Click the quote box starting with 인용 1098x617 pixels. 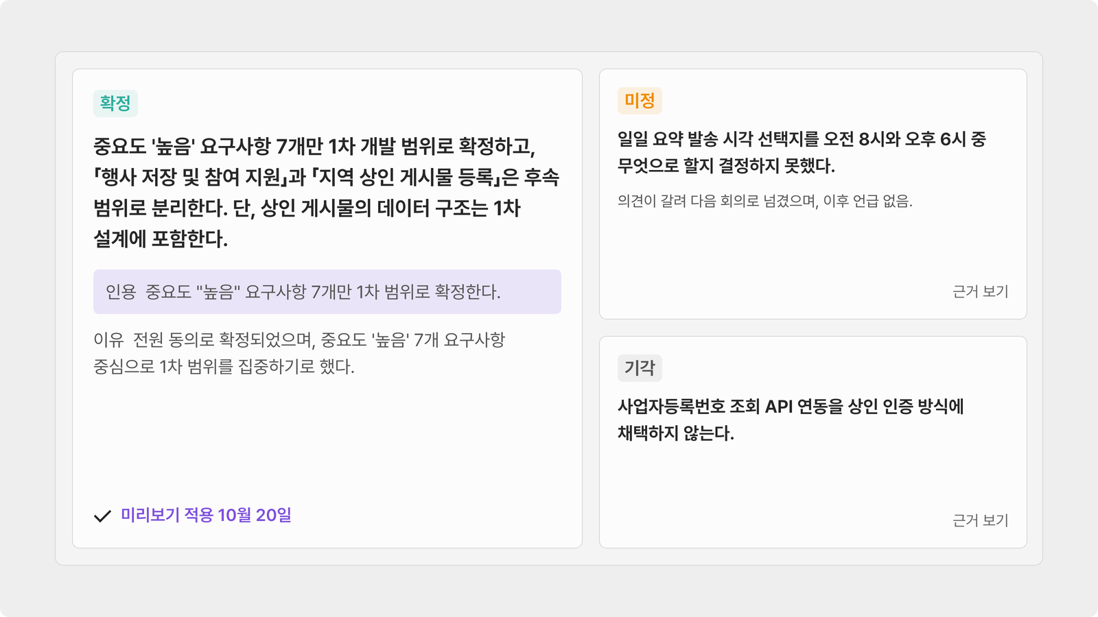pyautogui.click(x=327, y=292)
